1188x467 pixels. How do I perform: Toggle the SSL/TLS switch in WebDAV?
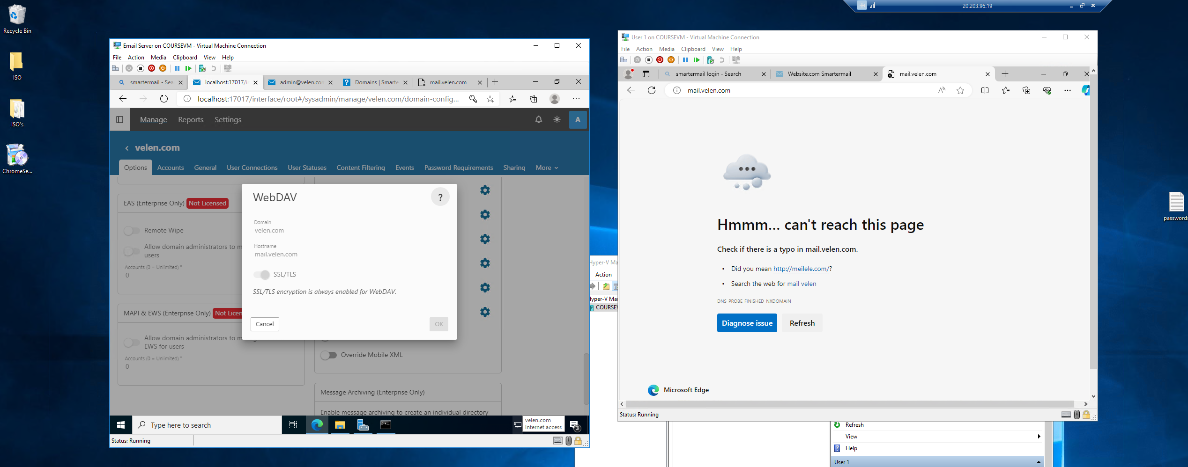click(x=262, y=275)
